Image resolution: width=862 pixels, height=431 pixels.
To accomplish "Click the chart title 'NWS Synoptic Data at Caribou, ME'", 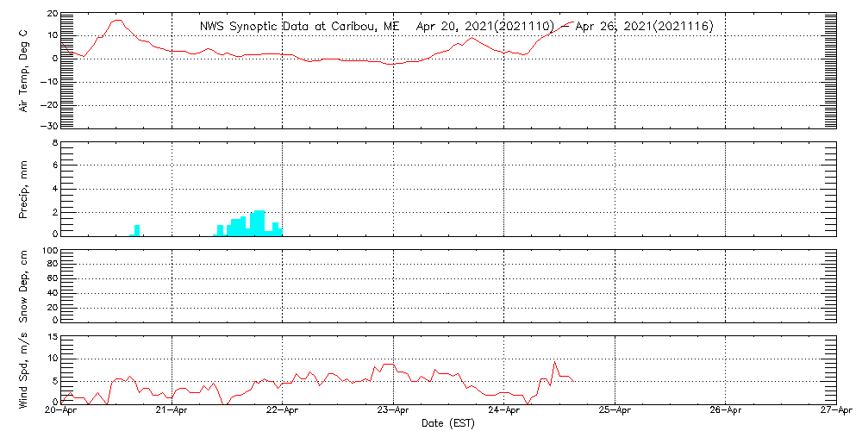I will tap(302, 27).
